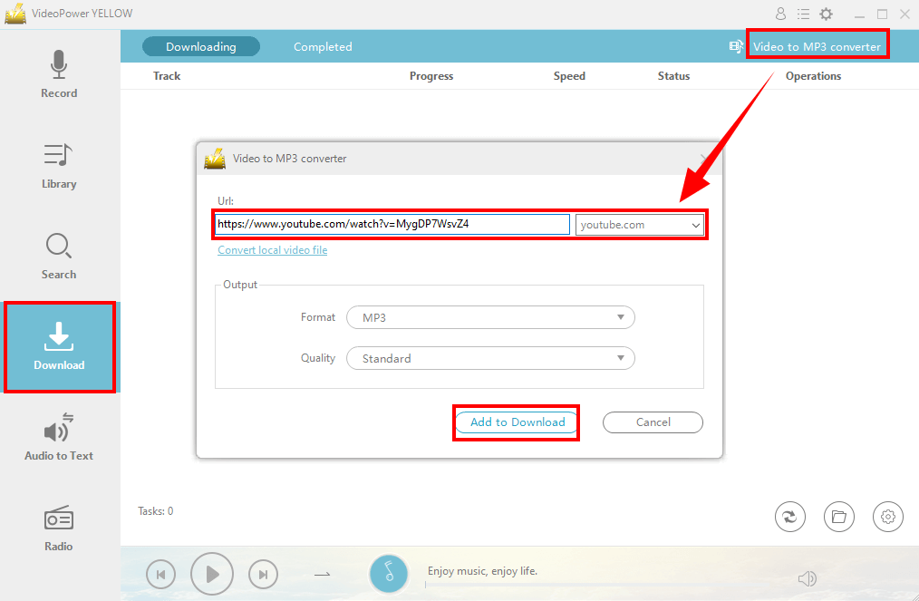The height and width of the screenshot is (601, 919).
Task: Play the current track
Action: tap(212, 574)
